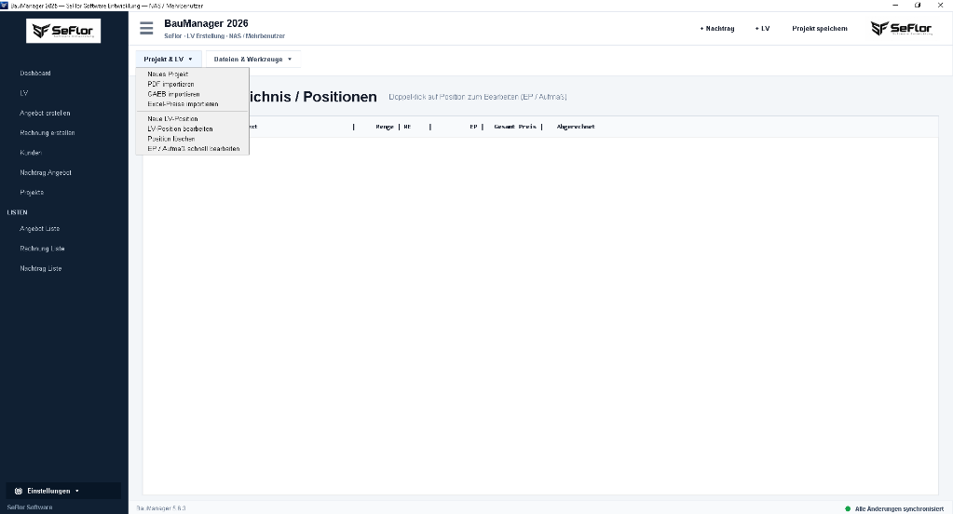The height and width of the screenshot is (514, 953).
Task: Go to Angebot erstellen
Action: (x=45, y=113)
